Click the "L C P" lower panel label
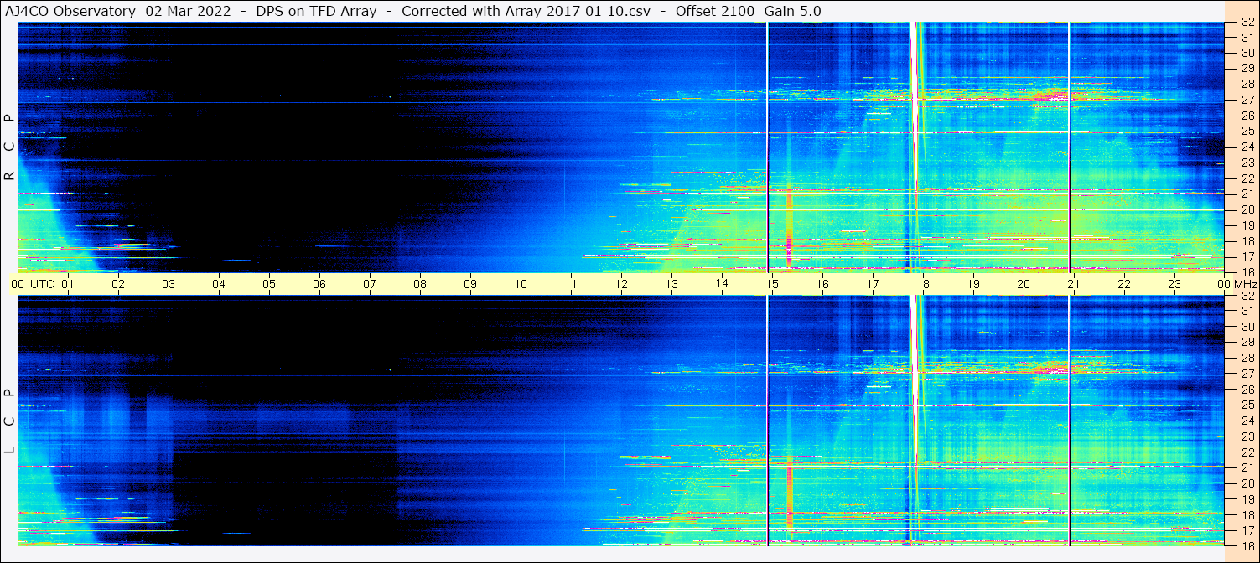This screenshot has width=1260, height=563. pos(9,421)
